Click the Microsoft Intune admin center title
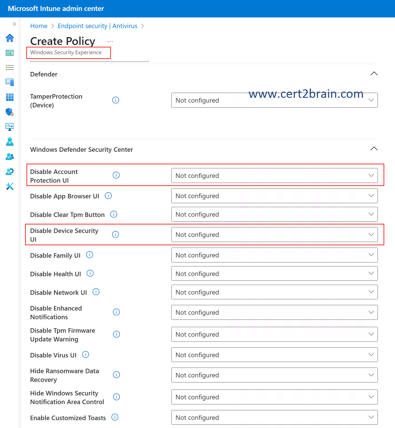Viewport: 395px width, 428px height. 56,8
